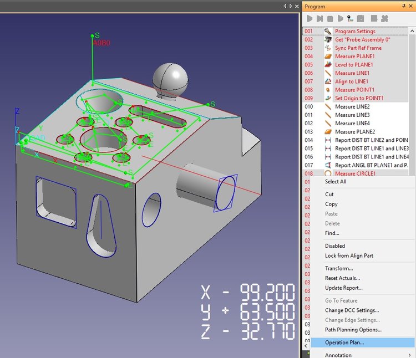This screenshot has height=358, width=416.
Task: Click the Level to PLANE1 step icon
Action: tap(328, 65)
